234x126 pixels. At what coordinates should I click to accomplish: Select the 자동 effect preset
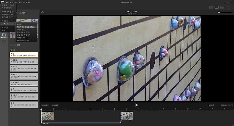coord(24,55)
